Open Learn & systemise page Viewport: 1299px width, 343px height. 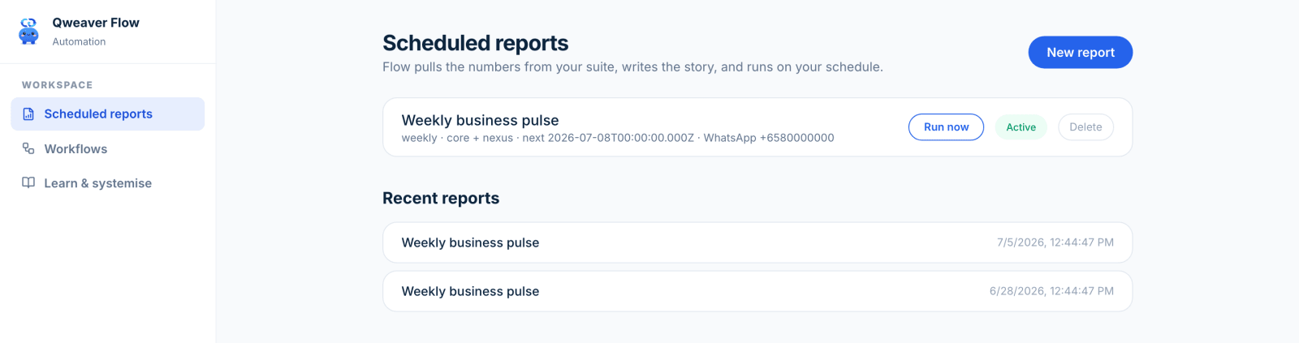tap(107, 183)
